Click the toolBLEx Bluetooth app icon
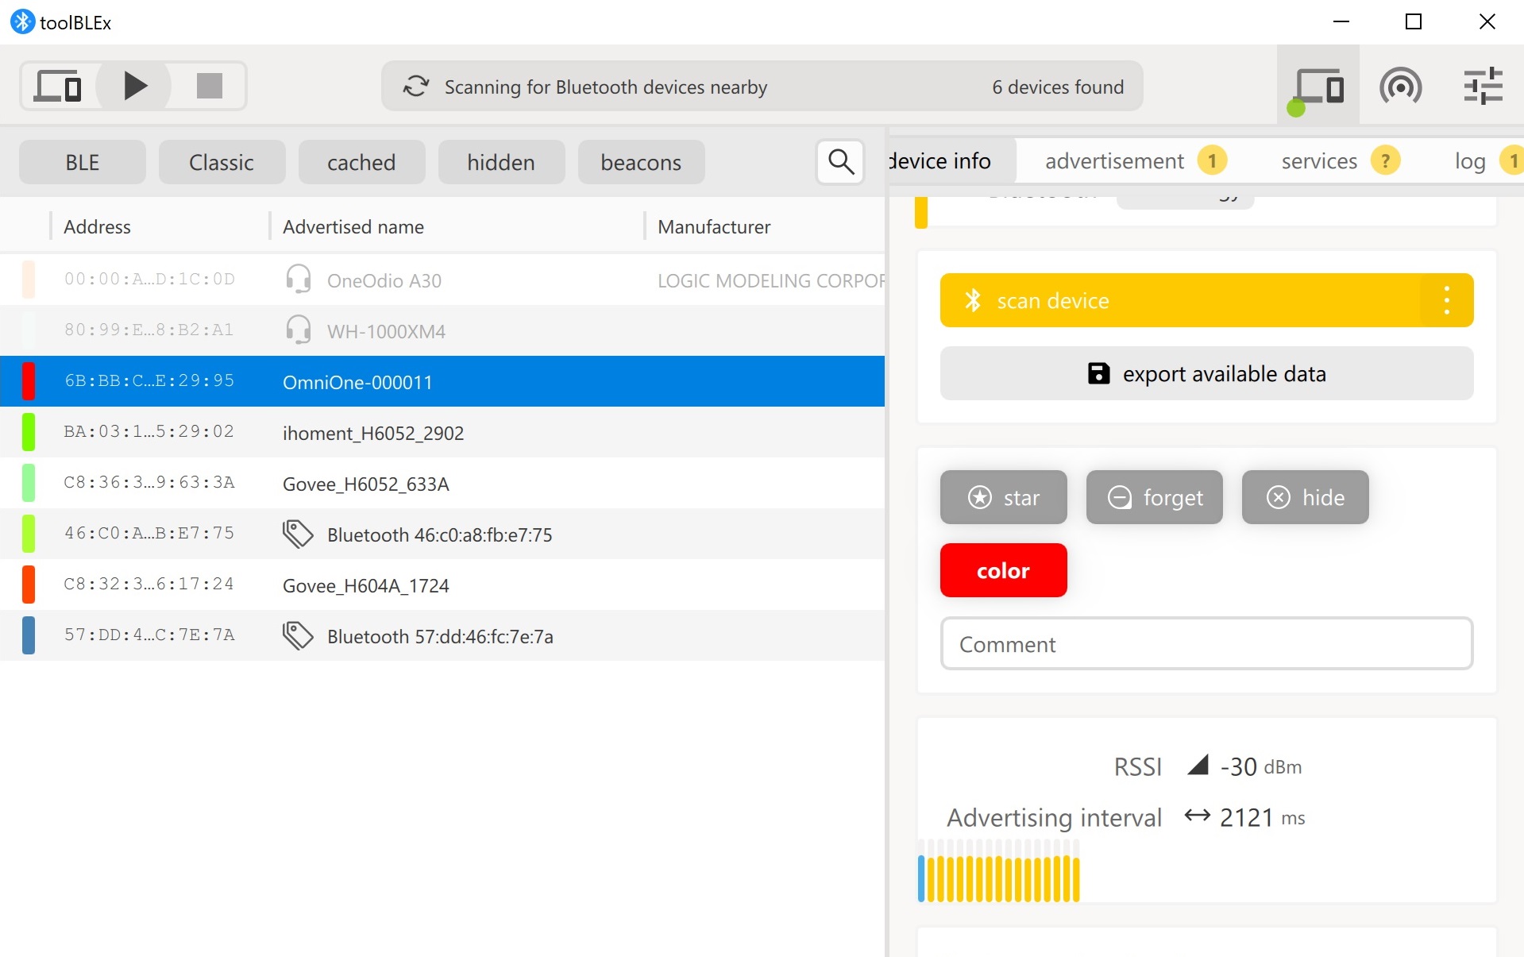1524x957 pixels. pos(22,21)
